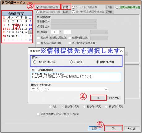The height and width of the screenshot is (133, 142).
Task: Toggle 管理療養費はすべて2回以上で算定 checkbox
Action: point(38,114)
